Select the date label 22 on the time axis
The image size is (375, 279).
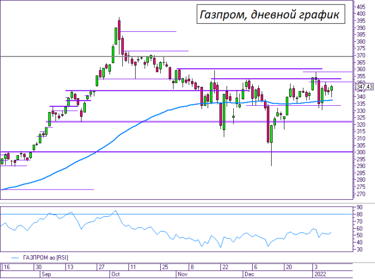tap(226, 267)
